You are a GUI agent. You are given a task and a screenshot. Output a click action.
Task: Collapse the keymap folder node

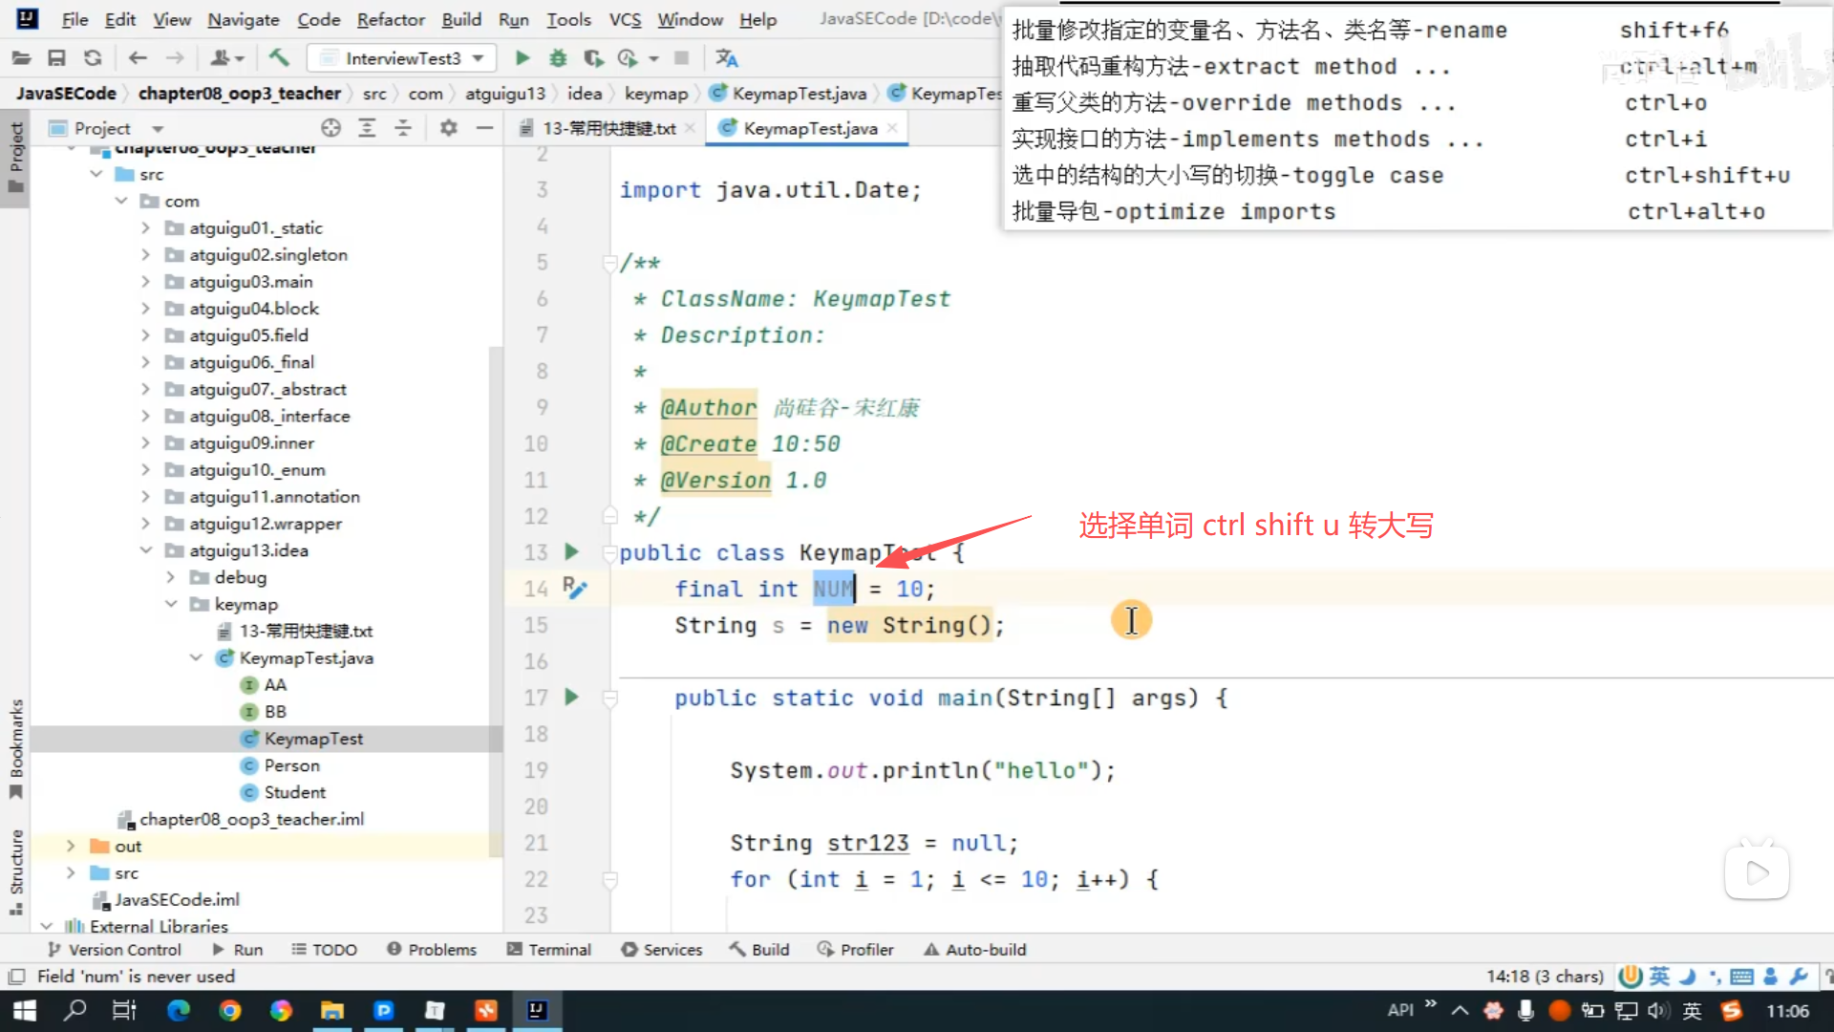(171, 604)
